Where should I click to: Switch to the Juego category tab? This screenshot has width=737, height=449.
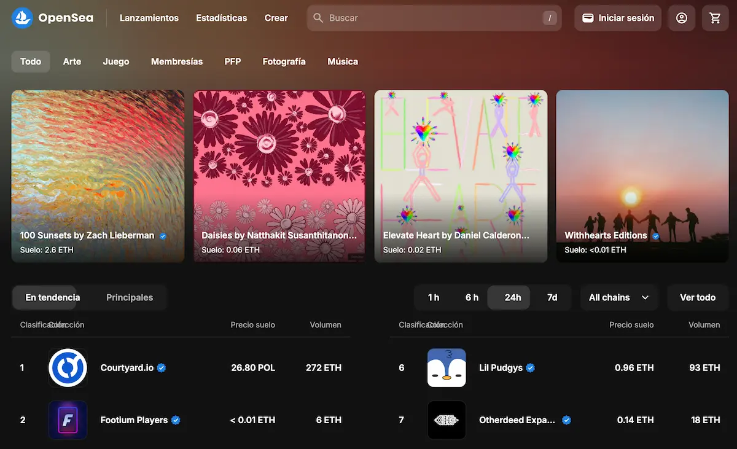[116, 61]
